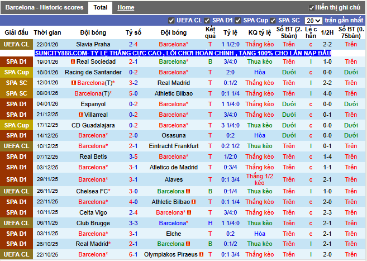The height and width of the screenshot is (261, 367).
Task: Click red card icon beside Real Sociedad
Action: [73, 61]
